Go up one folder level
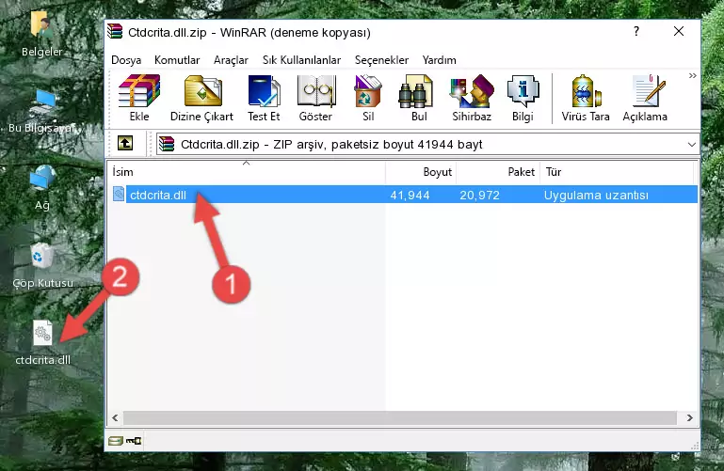 click(125, 143)
